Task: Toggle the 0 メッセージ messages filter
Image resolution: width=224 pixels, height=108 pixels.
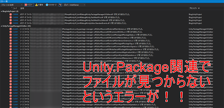Action: [51, 5]
